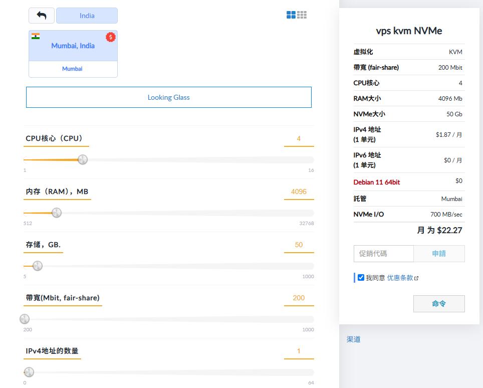Click external link icon beside 优惠条款
Screen dimensions: 483x388
(416, 278)
